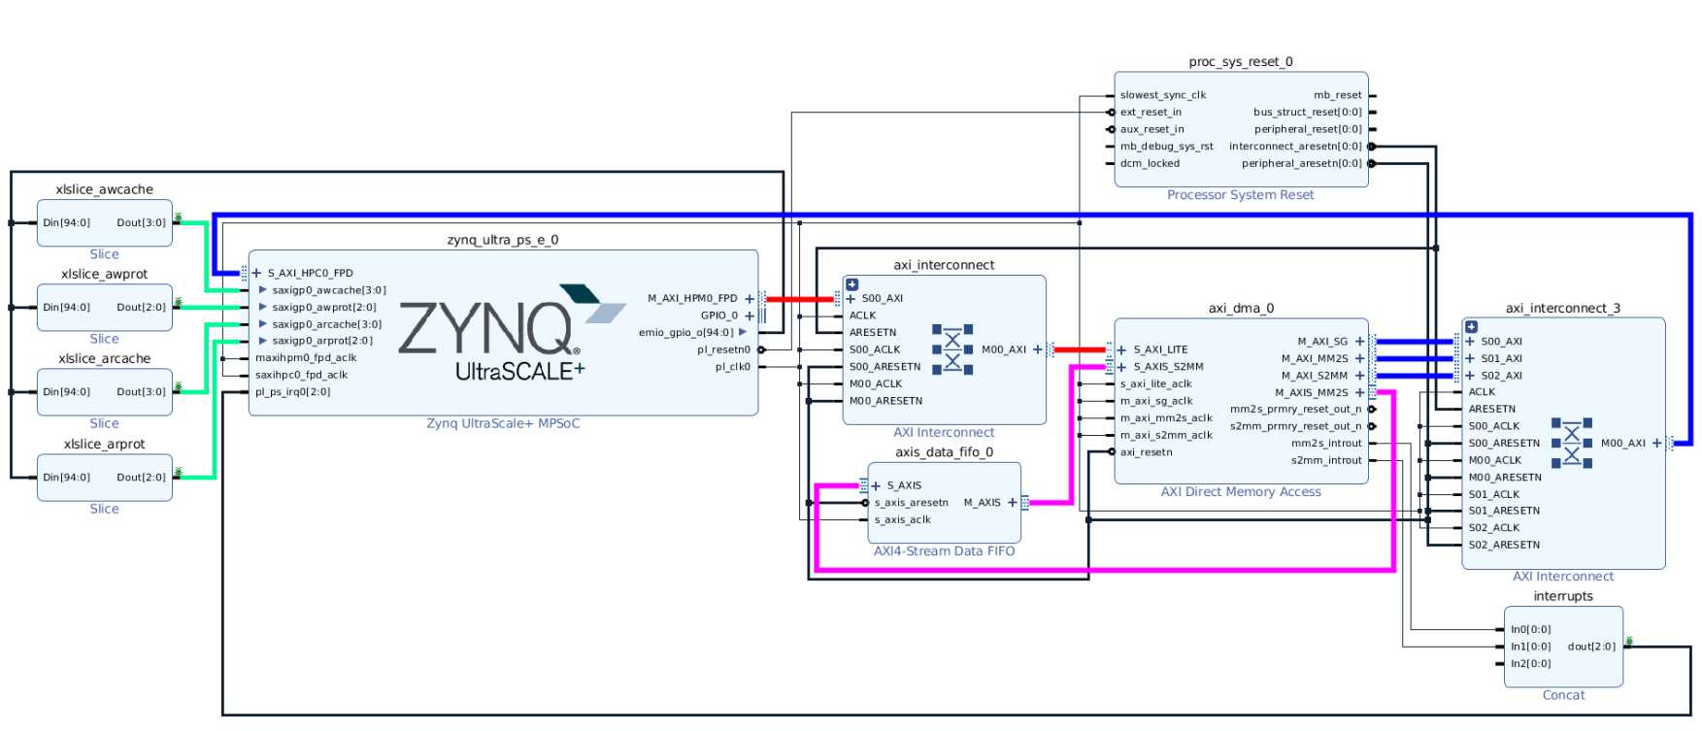
Task: Click Dout[3:0] pin on xlslice_awcache
Action: 177,222
